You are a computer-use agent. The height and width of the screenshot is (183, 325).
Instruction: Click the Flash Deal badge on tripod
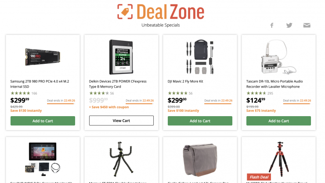(x=259, y=177)
